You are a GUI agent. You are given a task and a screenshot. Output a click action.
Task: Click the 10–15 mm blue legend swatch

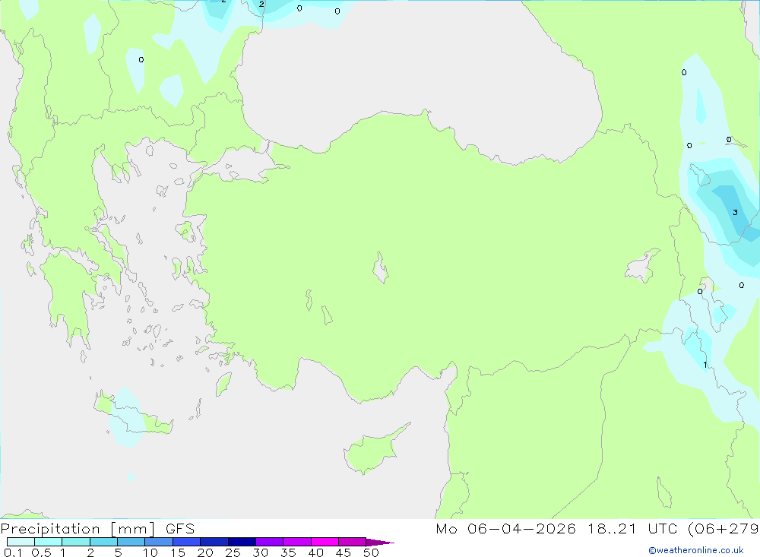(x=159, y=542)
